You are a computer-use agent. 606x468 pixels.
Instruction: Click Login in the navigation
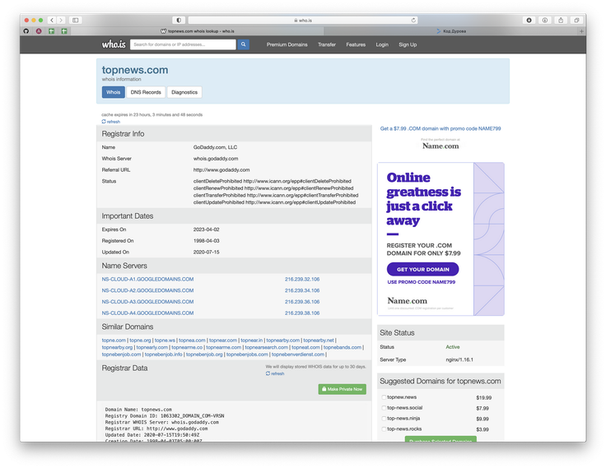click(382, 44)
